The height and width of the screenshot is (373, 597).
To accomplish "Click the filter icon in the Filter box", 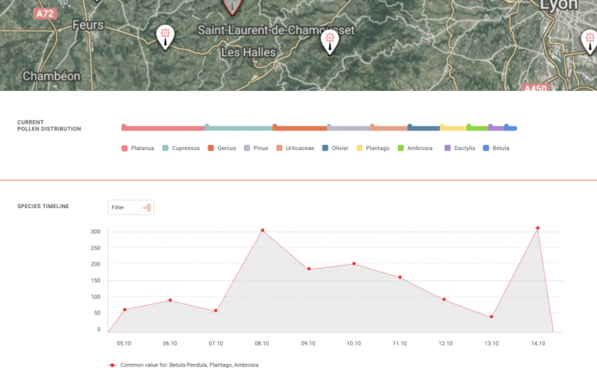I will tap(147, 207).
